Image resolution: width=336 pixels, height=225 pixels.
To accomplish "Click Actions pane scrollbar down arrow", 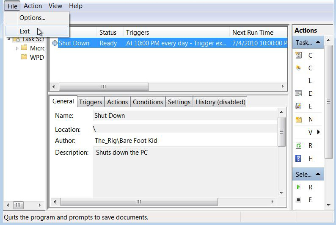I will 328,205.
